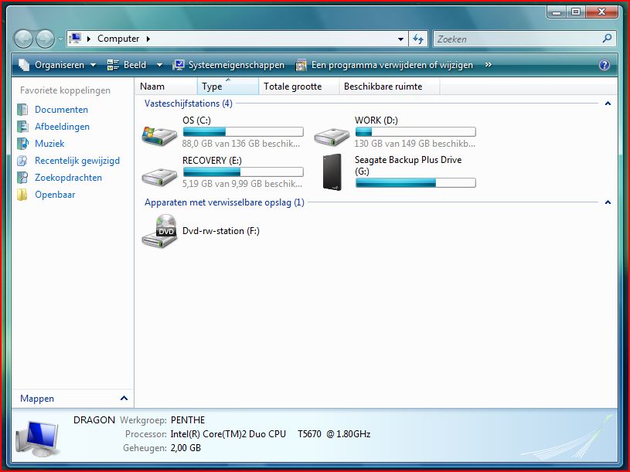Expand the Mappen folders pane
This screenshot has height=472, width=630.
click(124, 398)
